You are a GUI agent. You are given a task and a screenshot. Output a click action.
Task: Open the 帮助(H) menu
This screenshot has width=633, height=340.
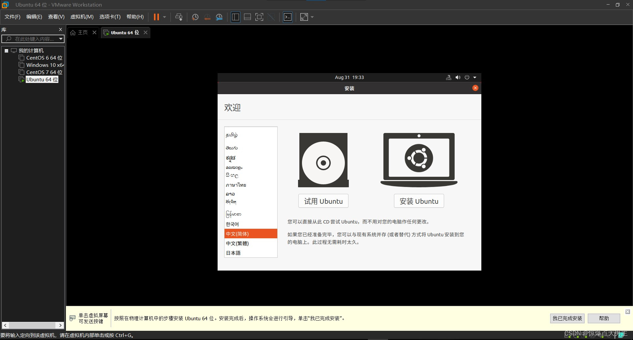(135, 17)
